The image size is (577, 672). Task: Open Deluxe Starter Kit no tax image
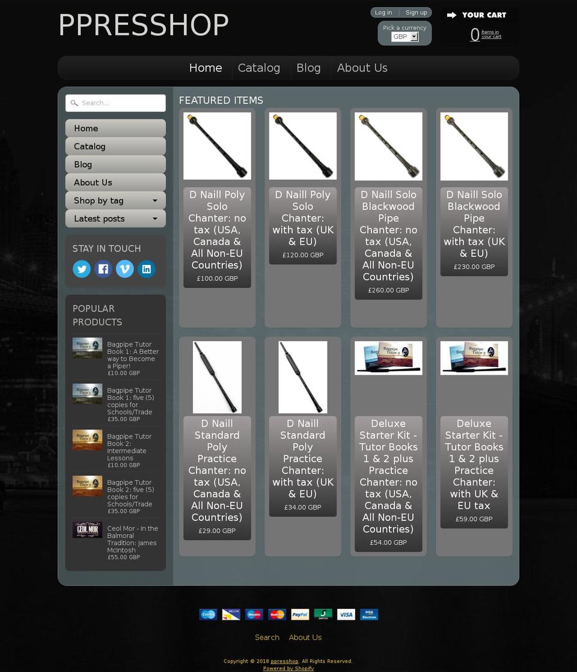click(388, 359)
